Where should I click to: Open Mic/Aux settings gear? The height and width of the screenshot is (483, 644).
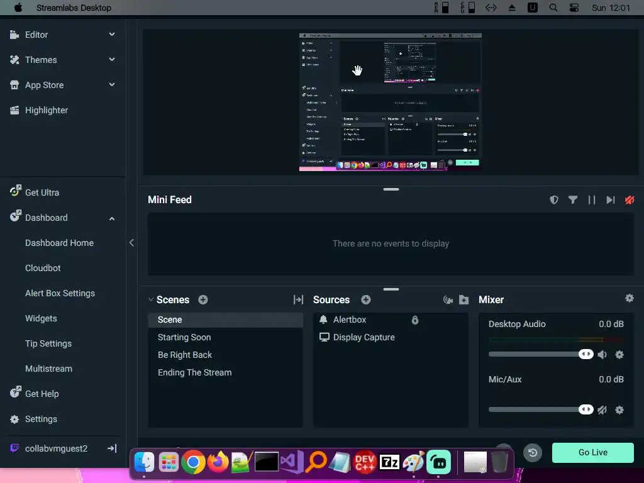[619, 410]
